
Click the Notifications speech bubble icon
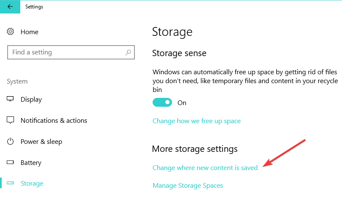[x=10, y=120]
